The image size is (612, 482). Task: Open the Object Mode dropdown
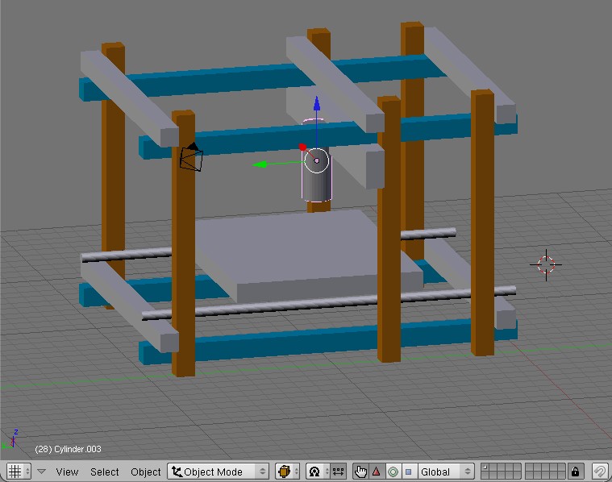click(218, 472)
